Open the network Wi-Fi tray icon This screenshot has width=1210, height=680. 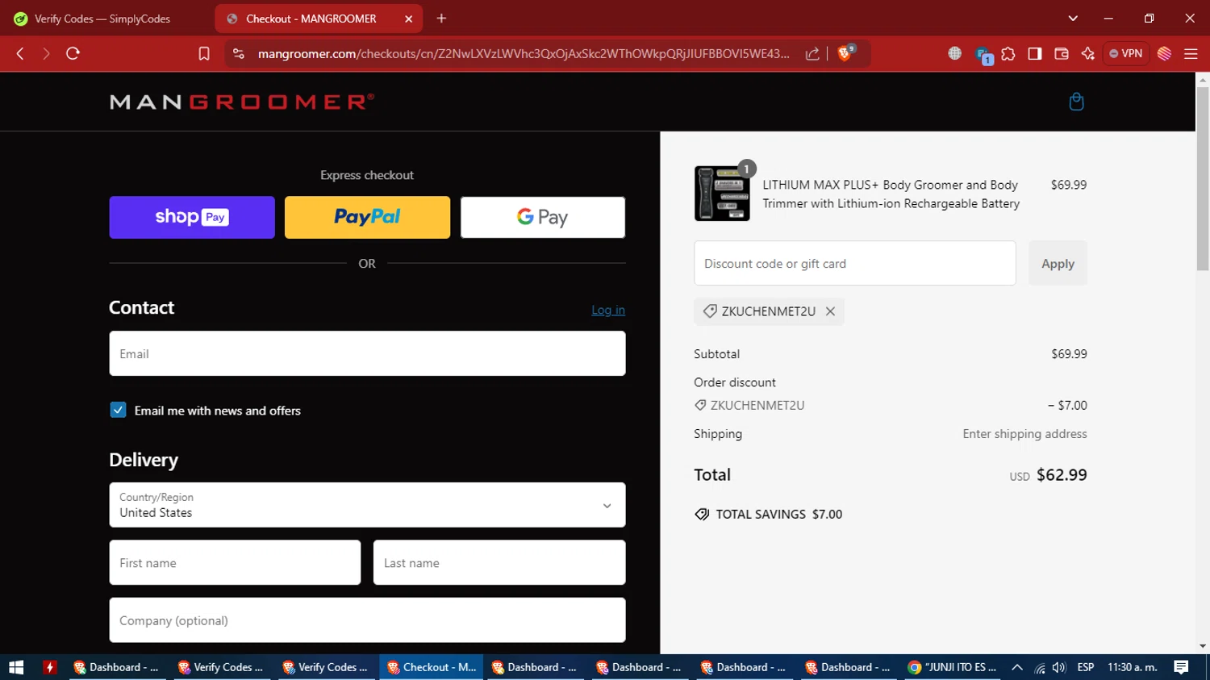[1040, 667]
